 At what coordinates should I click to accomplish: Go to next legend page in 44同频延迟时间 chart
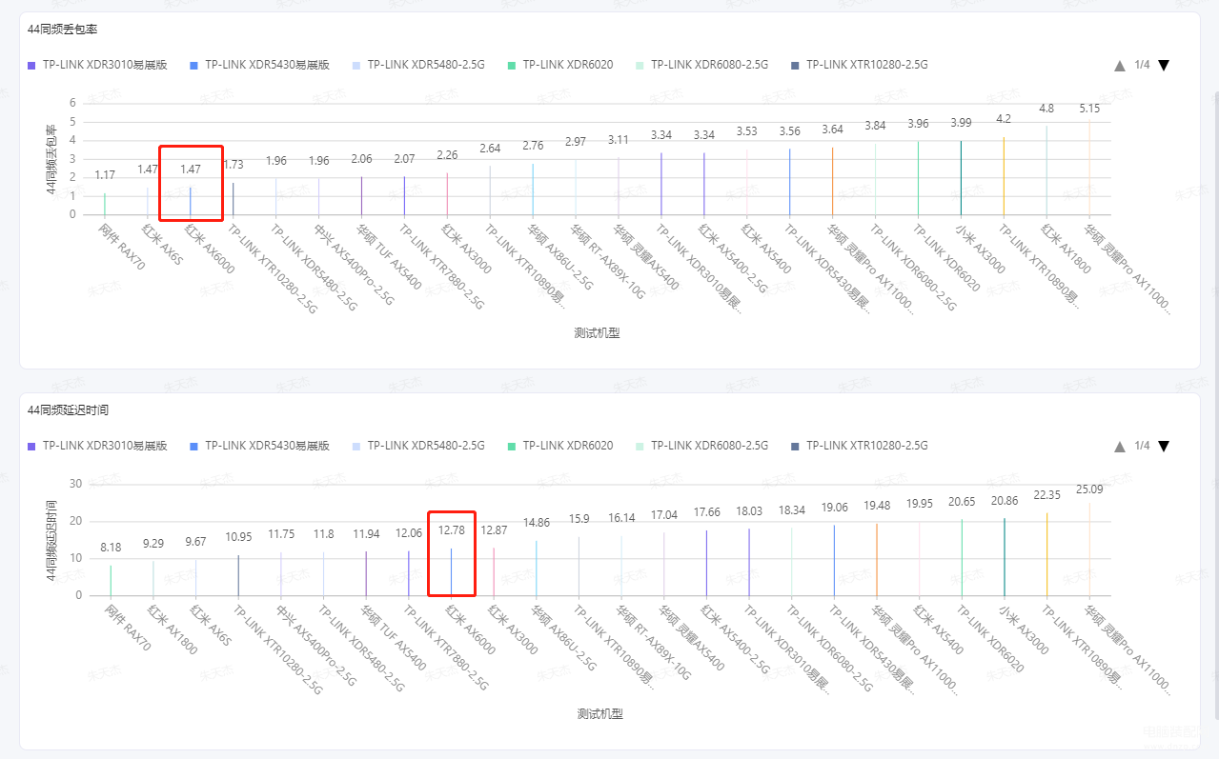1163,447
